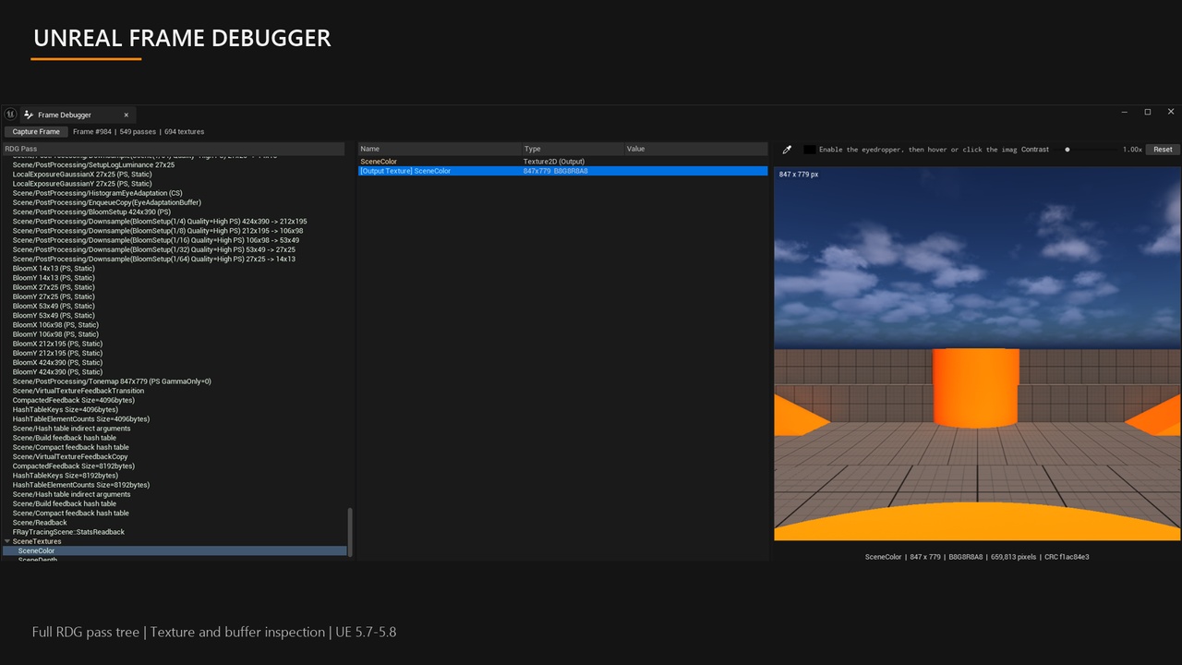Select CompactedFeedback Size=8192bytes row
The image size is (1182, 665).
point(74,466)
